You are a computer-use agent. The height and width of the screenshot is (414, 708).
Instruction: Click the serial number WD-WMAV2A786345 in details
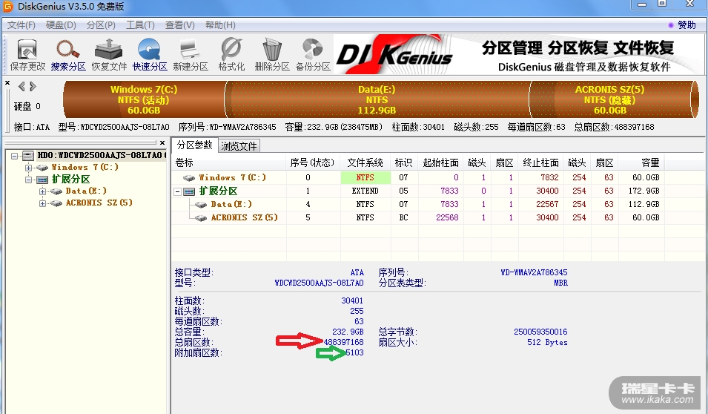pyautogui.click(x=535, y=272)
